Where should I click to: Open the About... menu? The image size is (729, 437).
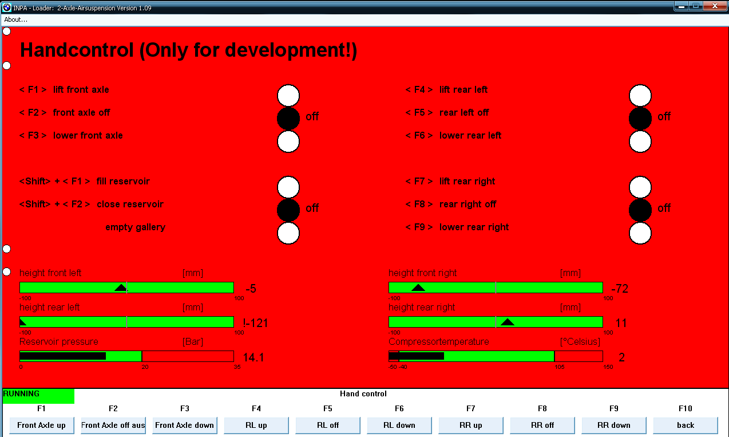tap(16, 19)
